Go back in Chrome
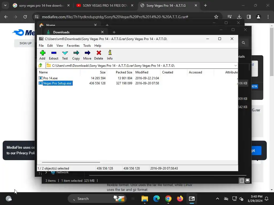The height and width of the screenshot is (205, 274). click(6, 17)
